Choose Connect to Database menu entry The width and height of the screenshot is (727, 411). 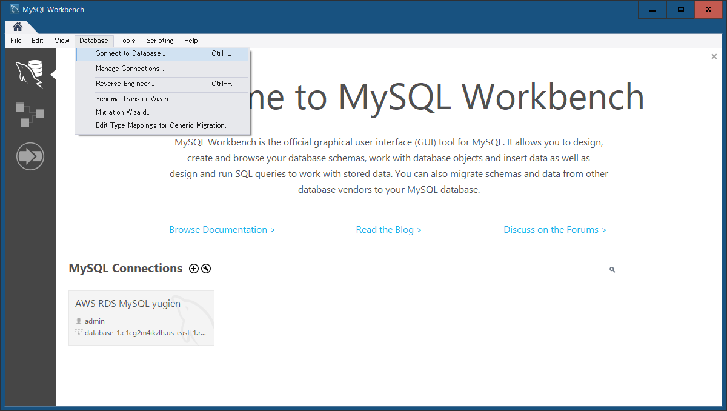(162, 54)
